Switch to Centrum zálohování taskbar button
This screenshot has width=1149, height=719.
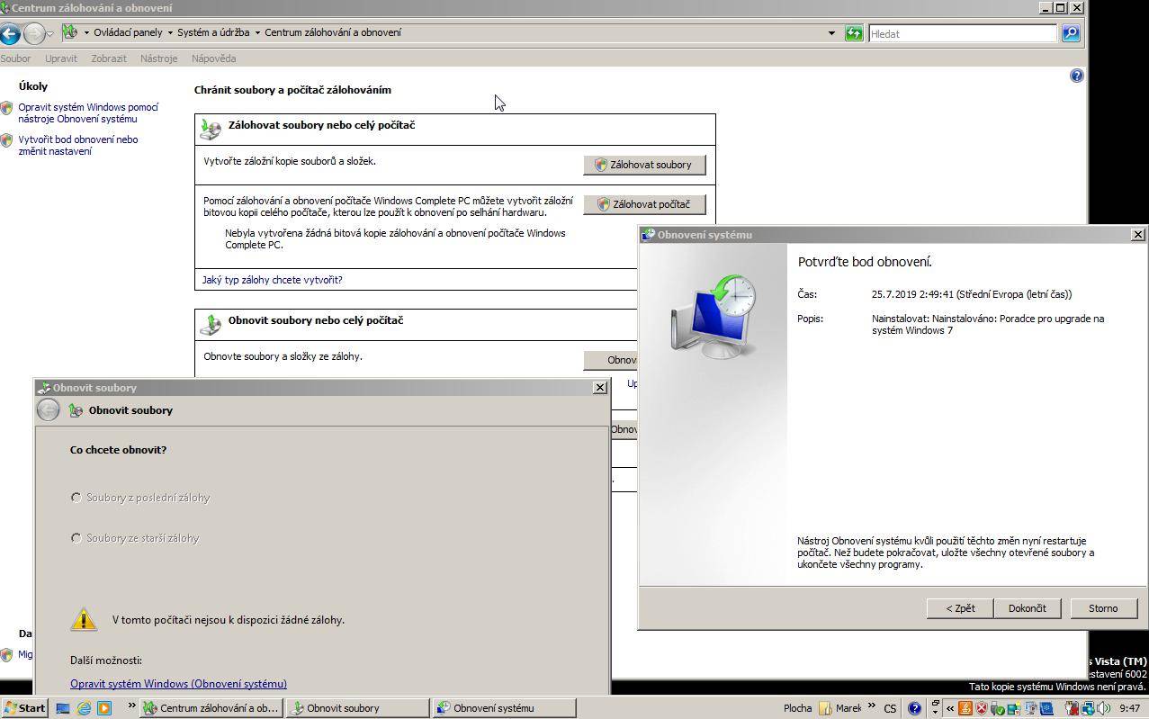click(x=211, y=708)
